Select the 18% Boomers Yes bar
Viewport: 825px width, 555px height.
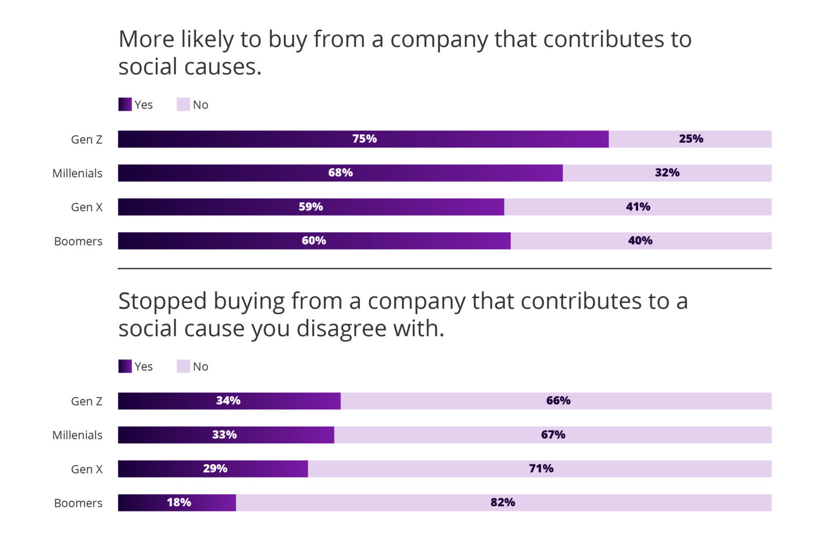pyautogui.click(x=177, y=502)
